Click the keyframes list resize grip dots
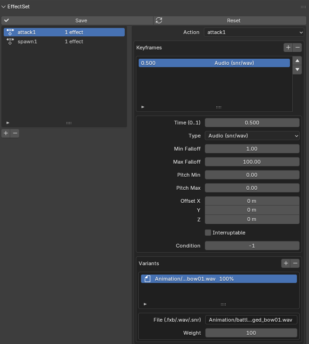Screen dimensions: 309x344 pyautogui.click(x=219, y=107)
